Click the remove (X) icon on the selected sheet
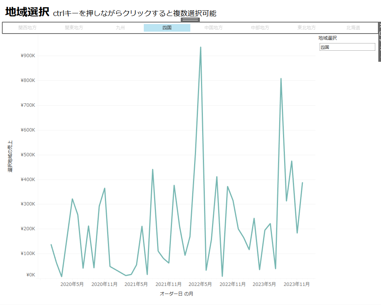381x305 pixels. tap(379, 26)
